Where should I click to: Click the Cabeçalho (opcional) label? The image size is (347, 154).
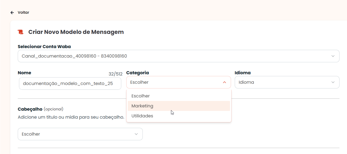click(x=40, y=109)
